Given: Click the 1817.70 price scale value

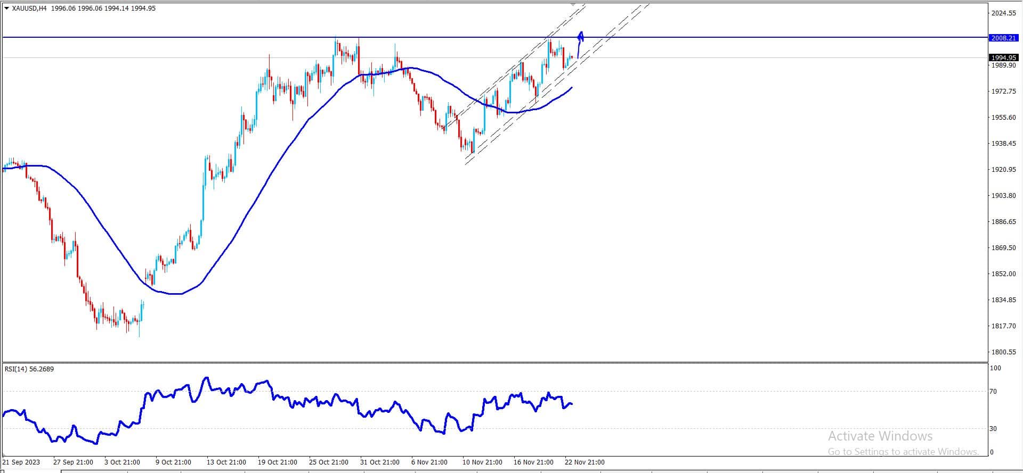Looking at the screenshot, I should (1003, 326).
